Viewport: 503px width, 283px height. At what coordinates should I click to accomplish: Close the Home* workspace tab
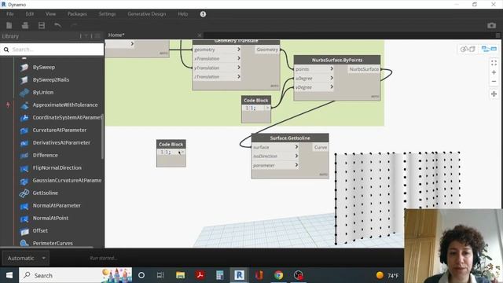(x=199, y=35)
